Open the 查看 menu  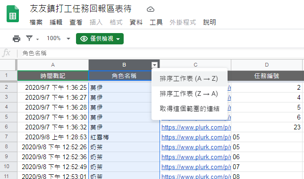pos(76,22)
